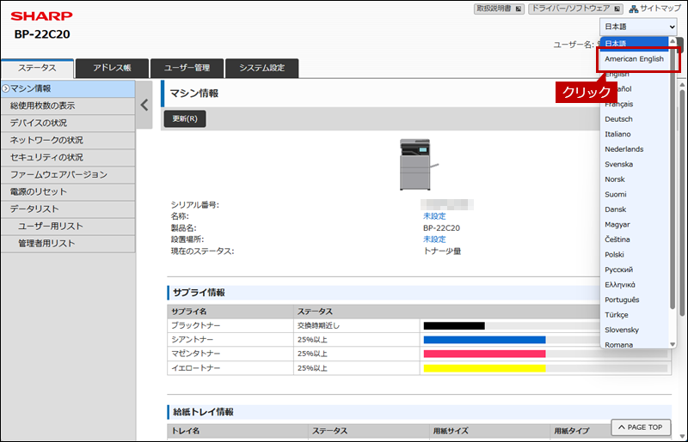Click the 未設定 link next to 名称
Image resolution: width=688 pixels, height=442 pixels.
[434, 216]
